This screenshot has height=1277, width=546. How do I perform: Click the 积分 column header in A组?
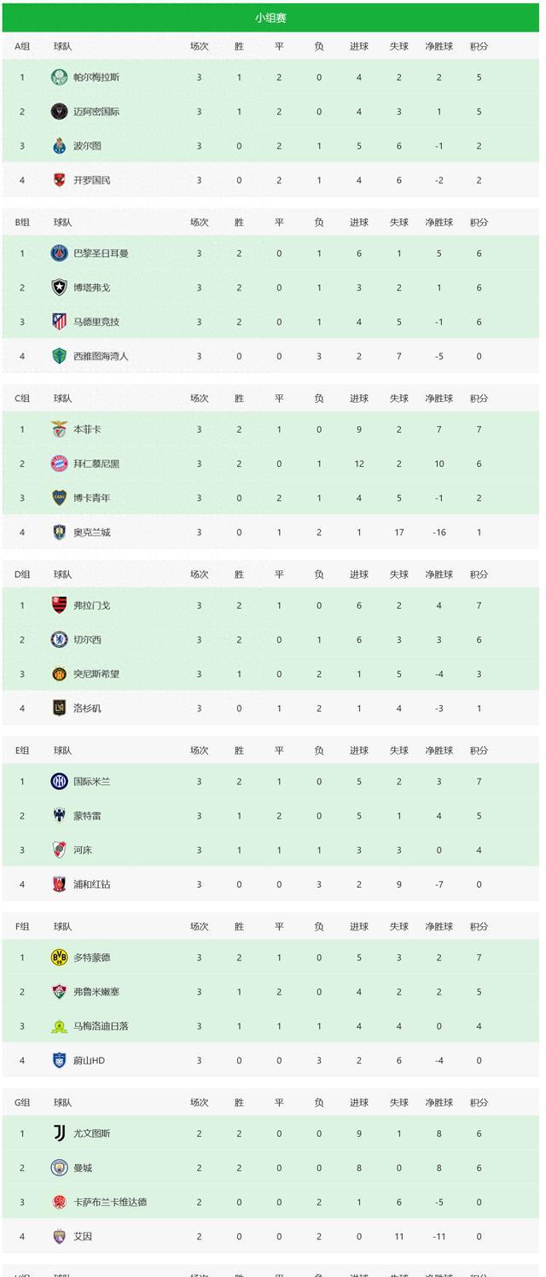click(x=479, y=46)
